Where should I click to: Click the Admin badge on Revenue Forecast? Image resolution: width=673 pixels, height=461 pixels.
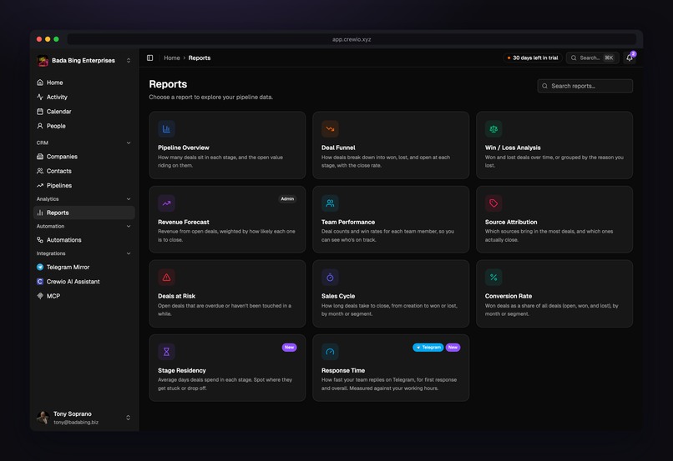coord(287,198)
